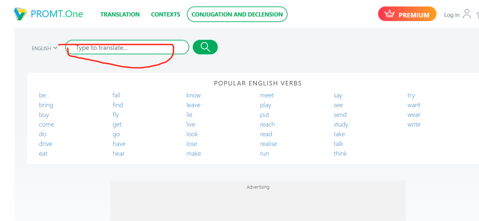
Task: Click the PROMT.One logo icon
Action: 20,14
